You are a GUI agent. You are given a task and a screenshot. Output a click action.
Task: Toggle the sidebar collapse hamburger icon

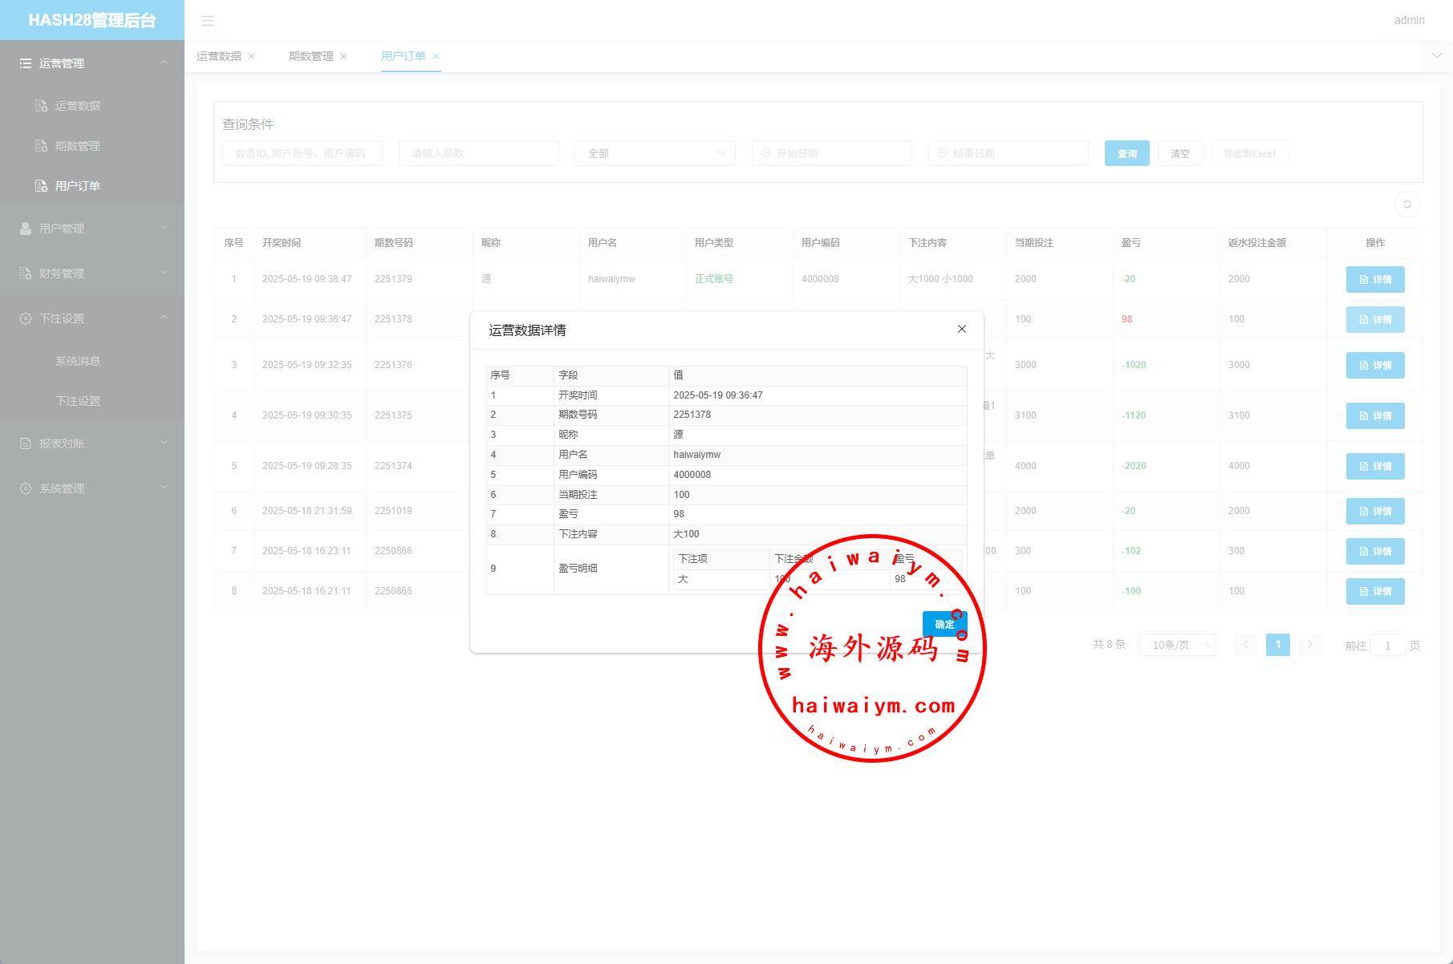208,21
